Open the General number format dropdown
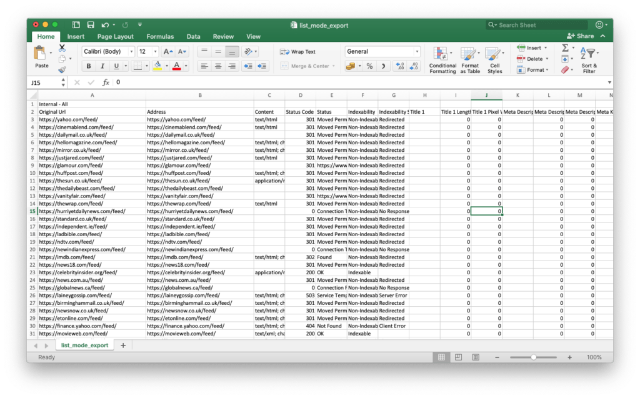This screenshot has width=640, height=398. [417, 51]
